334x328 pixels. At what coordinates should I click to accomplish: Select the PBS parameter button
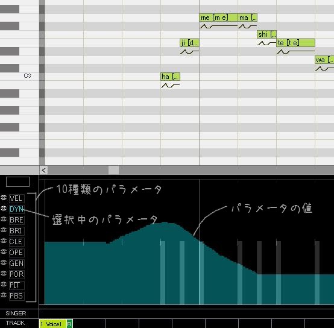17,296
